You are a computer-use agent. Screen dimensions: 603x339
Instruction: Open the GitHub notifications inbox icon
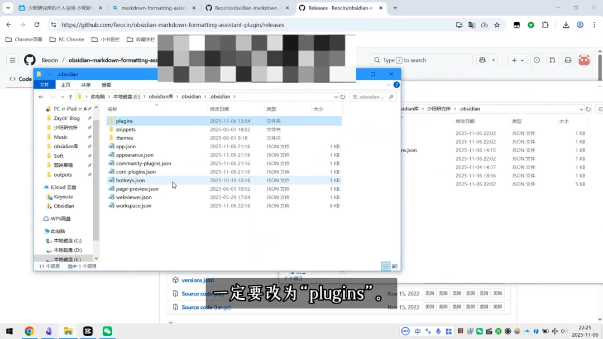click(567, 60)
